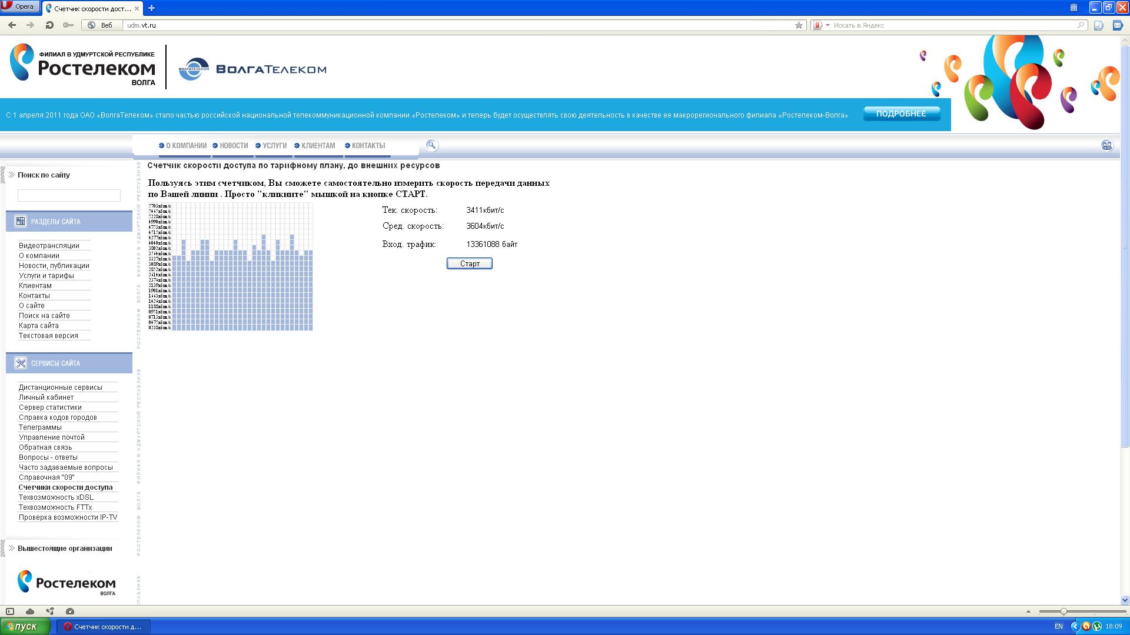
Task: Click the EN language indicator
Action: pos(1058,627)
